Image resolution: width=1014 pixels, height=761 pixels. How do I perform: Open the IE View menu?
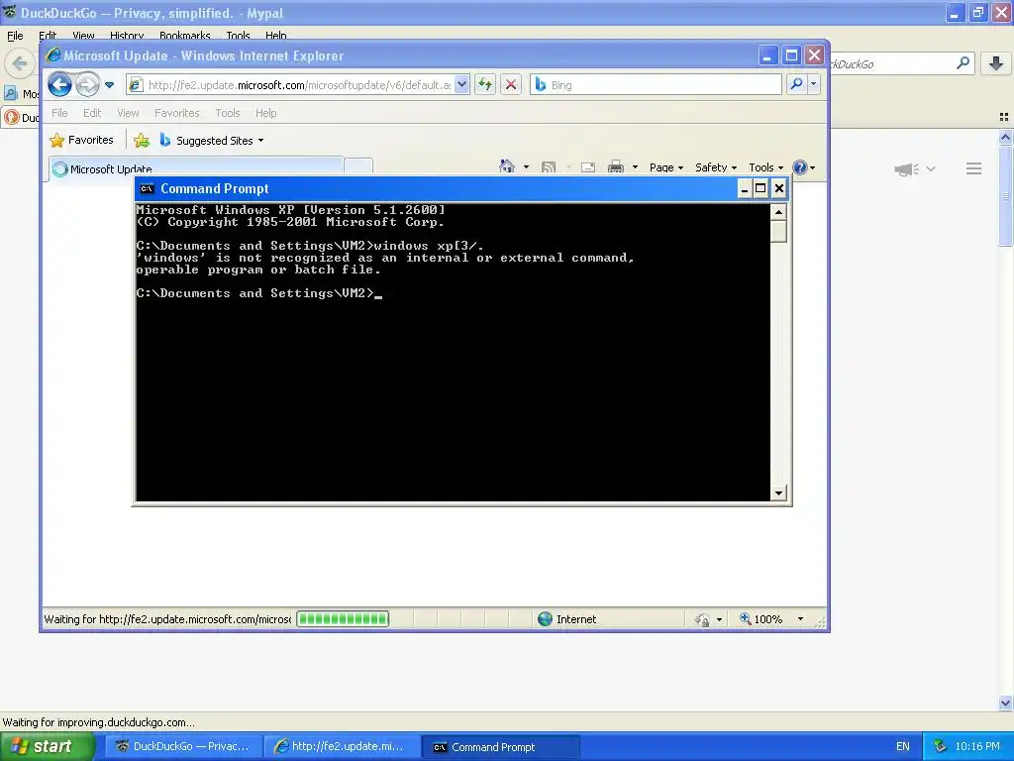tap(128, 113)
